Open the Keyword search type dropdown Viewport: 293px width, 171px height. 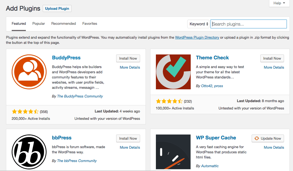[198, 24]
